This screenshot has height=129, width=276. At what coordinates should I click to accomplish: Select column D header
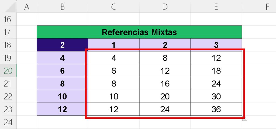pos(165,6)
